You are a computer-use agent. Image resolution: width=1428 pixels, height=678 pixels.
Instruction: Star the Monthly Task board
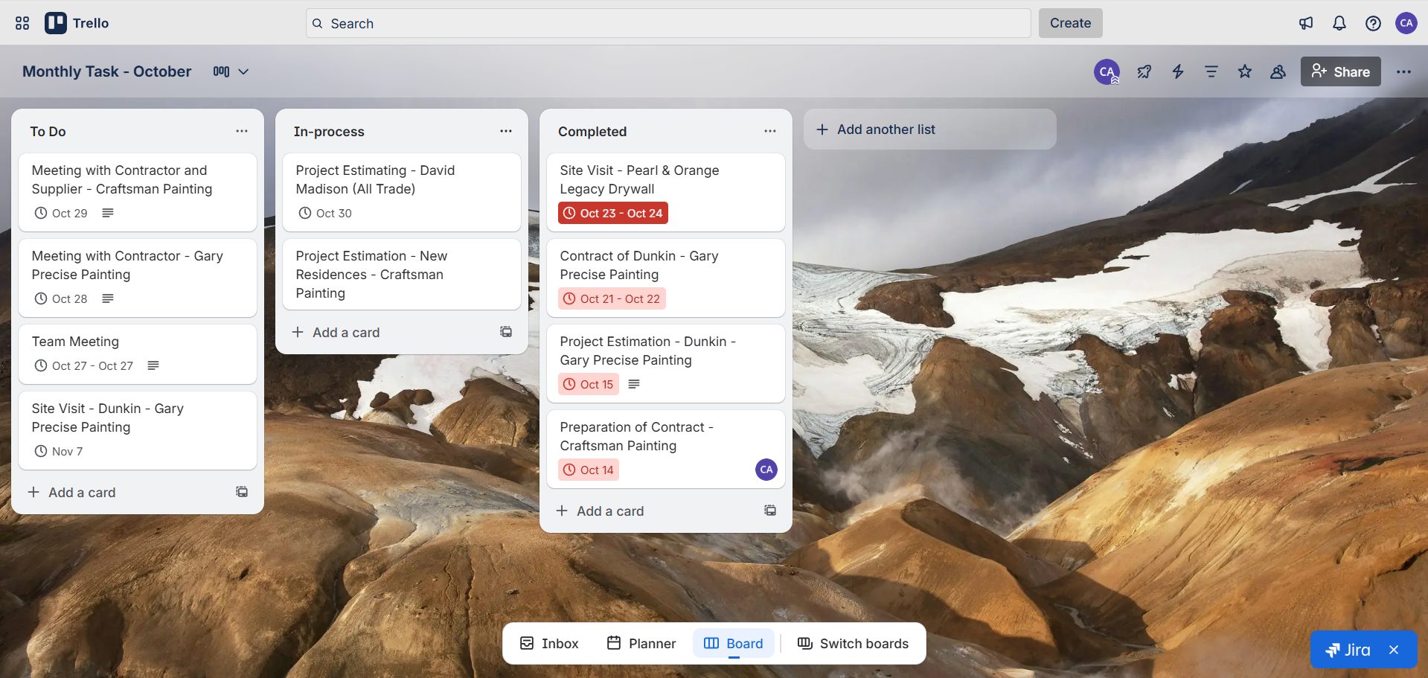(x=1245, y=71)
